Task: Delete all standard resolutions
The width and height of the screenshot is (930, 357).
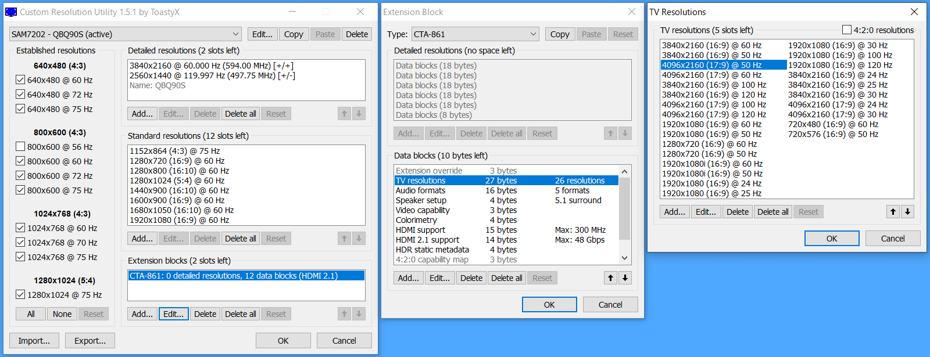Action: point(241,239)
